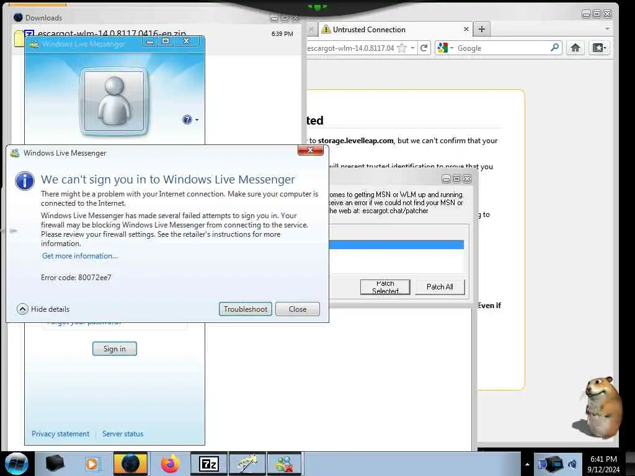The height and width of the screenshot is (476, 635).
Task: Open Firefox from the taskbar
Action: point(171,464)
